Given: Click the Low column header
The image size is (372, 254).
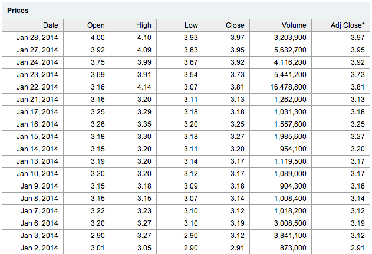Looking at the screenshot, I should point(180,25).
